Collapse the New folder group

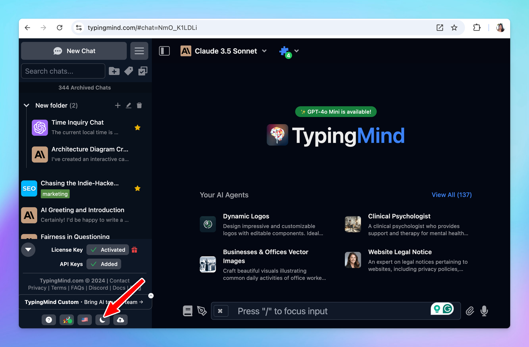click(x=26, y=105)
